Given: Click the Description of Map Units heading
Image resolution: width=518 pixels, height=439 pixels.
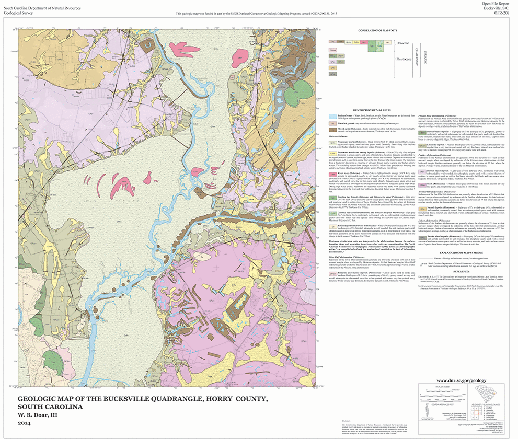Looking at the screenshot, I should 373,111.
